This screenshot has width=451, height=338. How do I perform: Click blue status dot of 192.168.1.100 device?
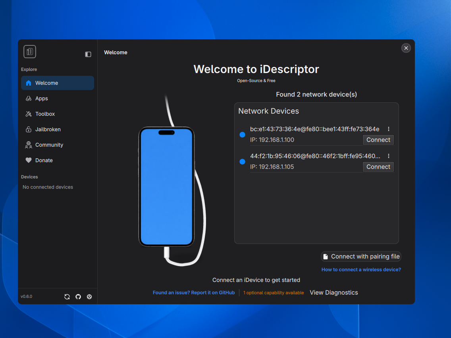pyautogui.click(x=242, y=134)
